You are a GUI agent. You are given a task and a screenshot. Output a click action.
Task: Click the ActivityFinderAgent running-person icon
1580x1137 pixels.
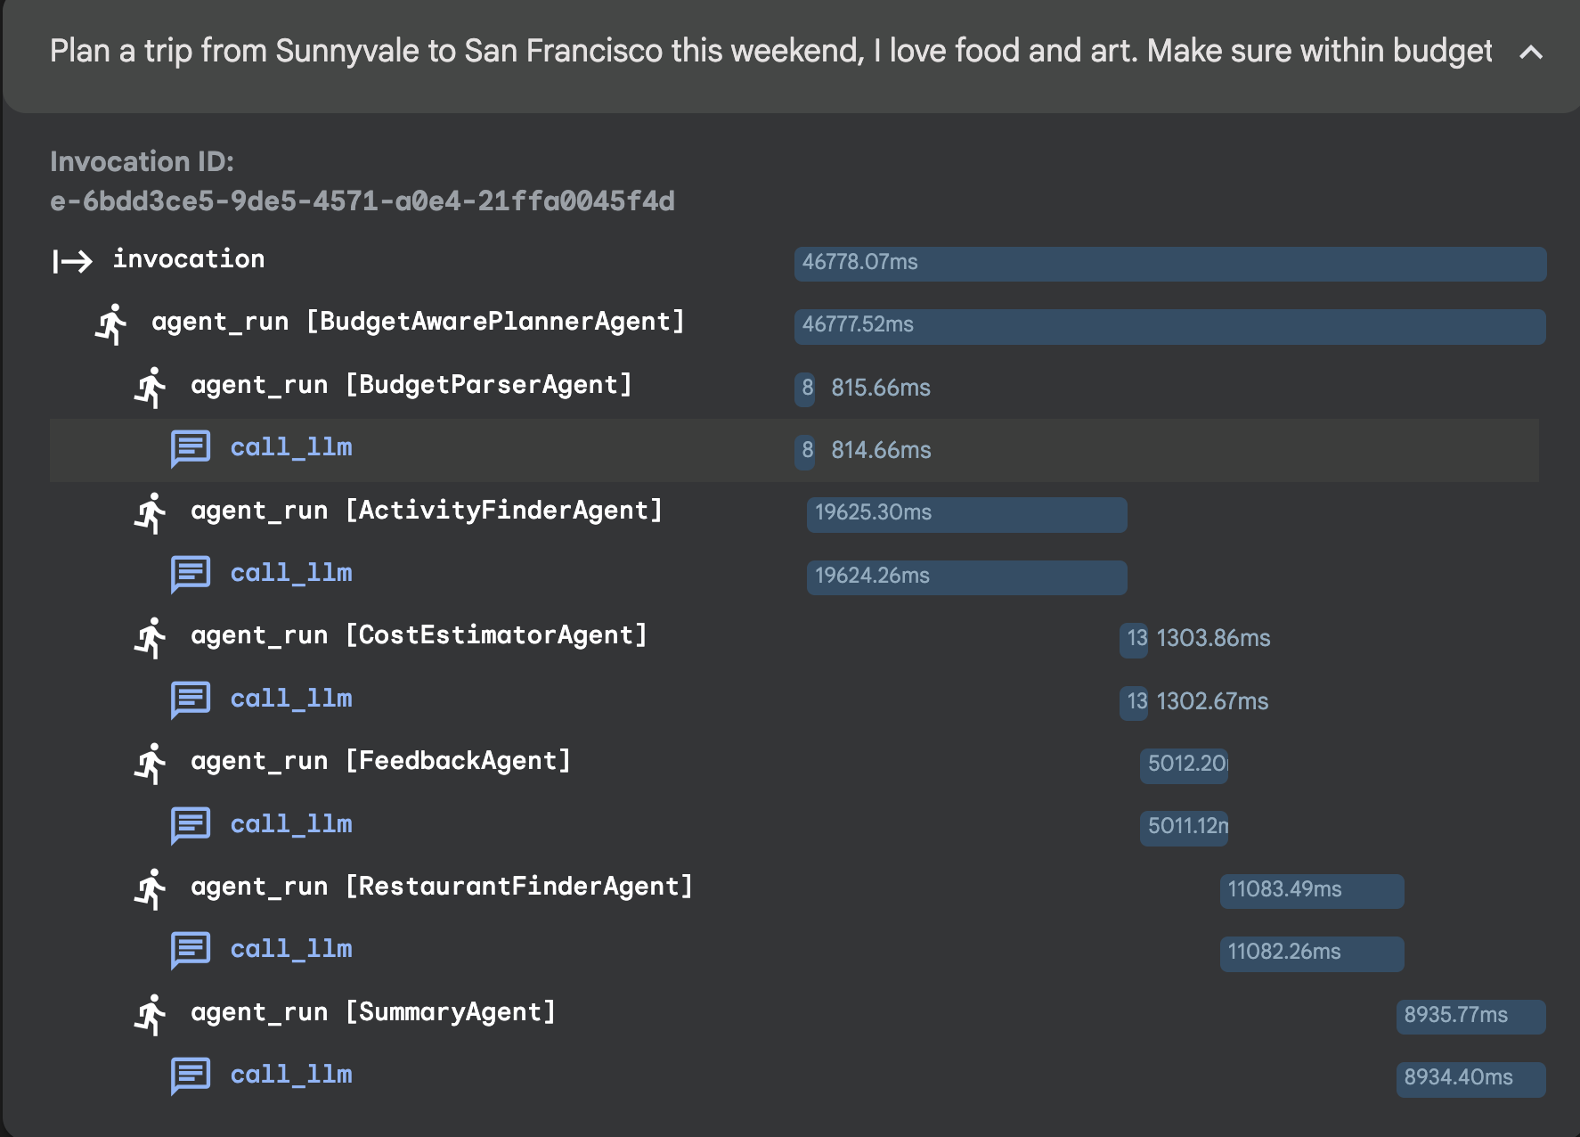[x=151, y=512]
